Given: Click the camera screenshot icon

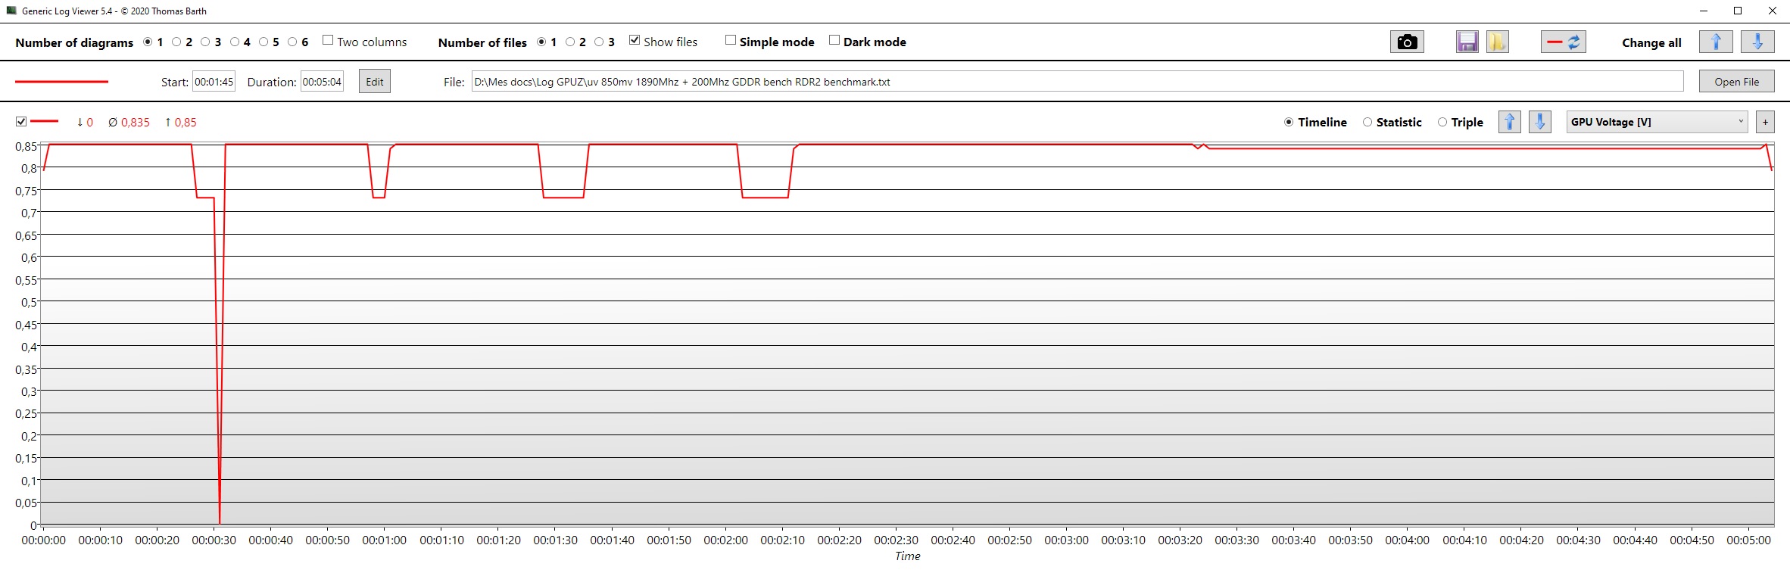Looking at the screenshot, I should (1406, 42).
